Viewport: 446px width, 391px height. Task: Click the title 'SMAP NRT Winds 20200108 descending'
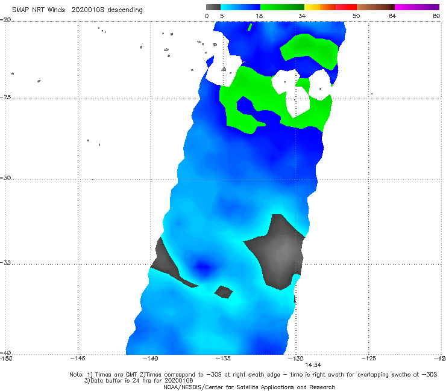[x=77, y=10]
